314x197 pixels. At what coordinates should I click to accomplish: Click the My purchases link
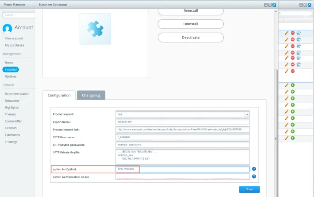tap(14, 45)
